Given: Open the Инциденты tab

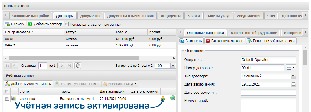Looking at the screenshot, I should pyautogui.click(x=171, y=16).
